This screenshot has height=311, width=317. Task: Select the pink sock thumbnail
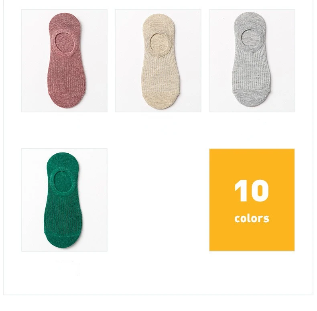pos(64,61)
